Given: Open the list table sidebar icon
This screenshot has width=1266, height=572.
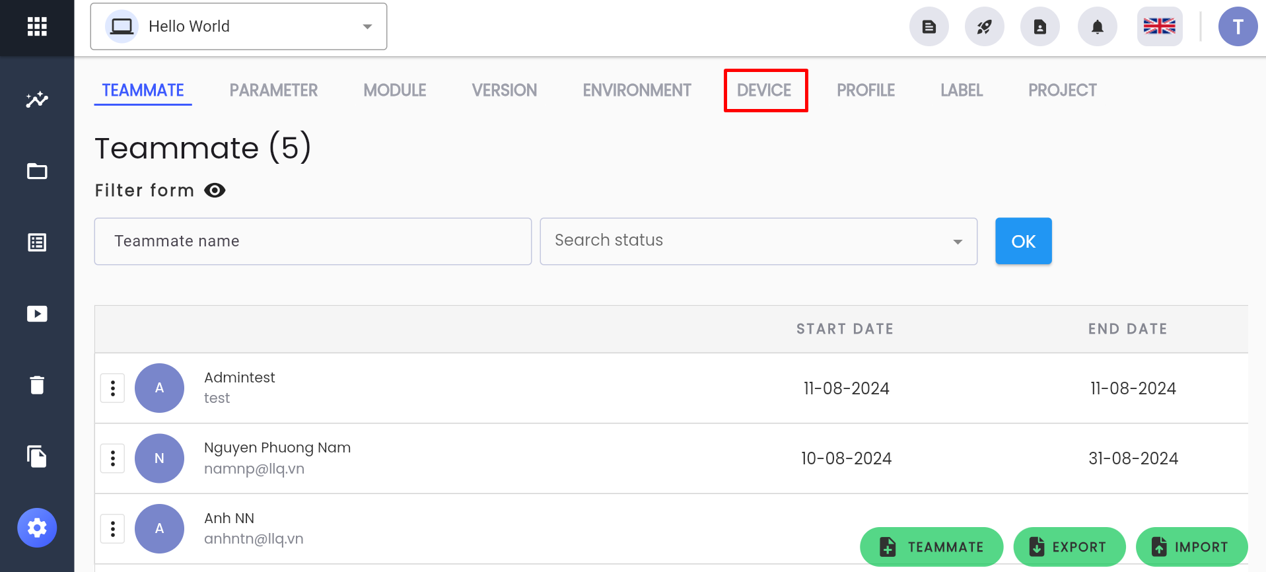Looking at the screenshot, I should click(37, 242).
